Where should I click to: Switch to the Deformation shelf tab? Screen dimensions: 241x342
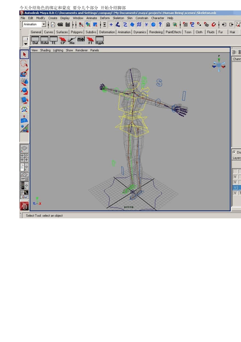(x=107, y=32)
